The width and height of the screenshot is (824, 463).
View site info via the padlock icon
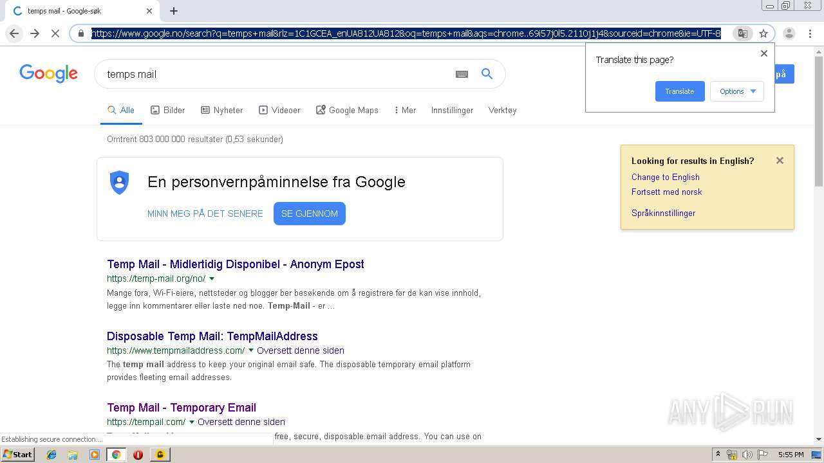(x=81, y=33)
